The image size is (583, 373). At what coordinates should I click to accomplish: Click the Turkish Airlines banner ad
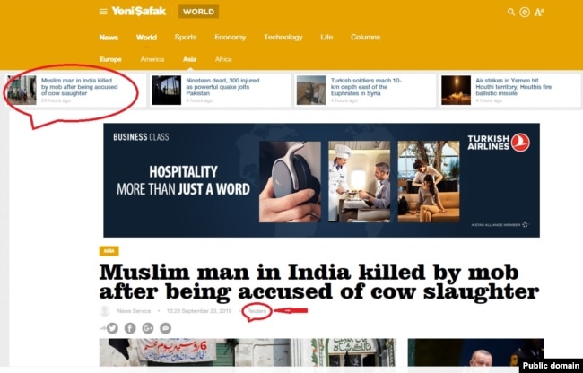click(322, 180)
